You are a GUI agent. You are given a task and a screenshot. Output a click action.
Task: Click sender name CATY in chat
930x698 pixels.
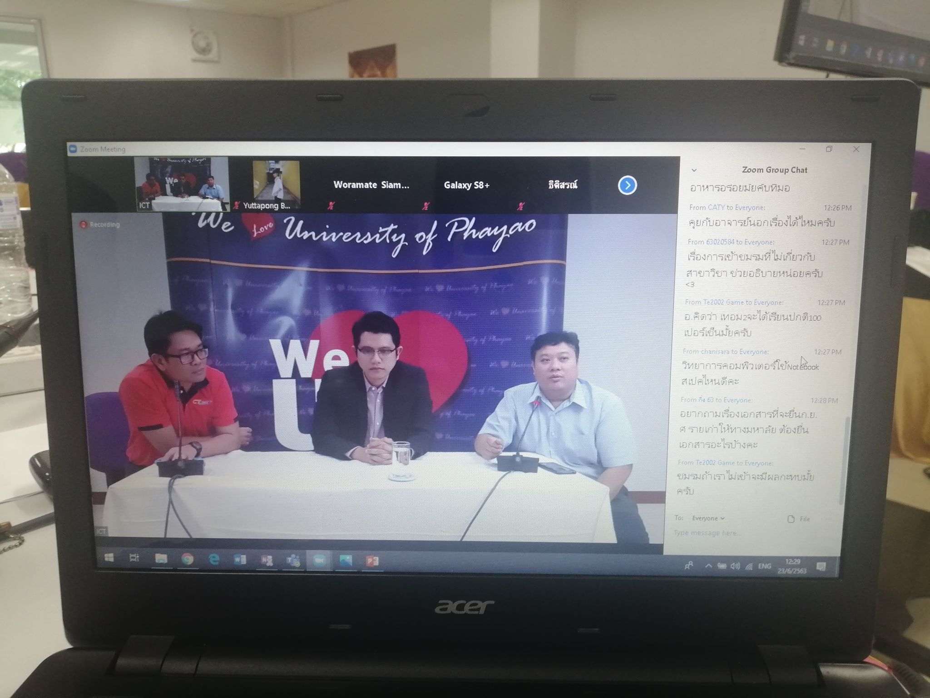click(x=716, y=207)
